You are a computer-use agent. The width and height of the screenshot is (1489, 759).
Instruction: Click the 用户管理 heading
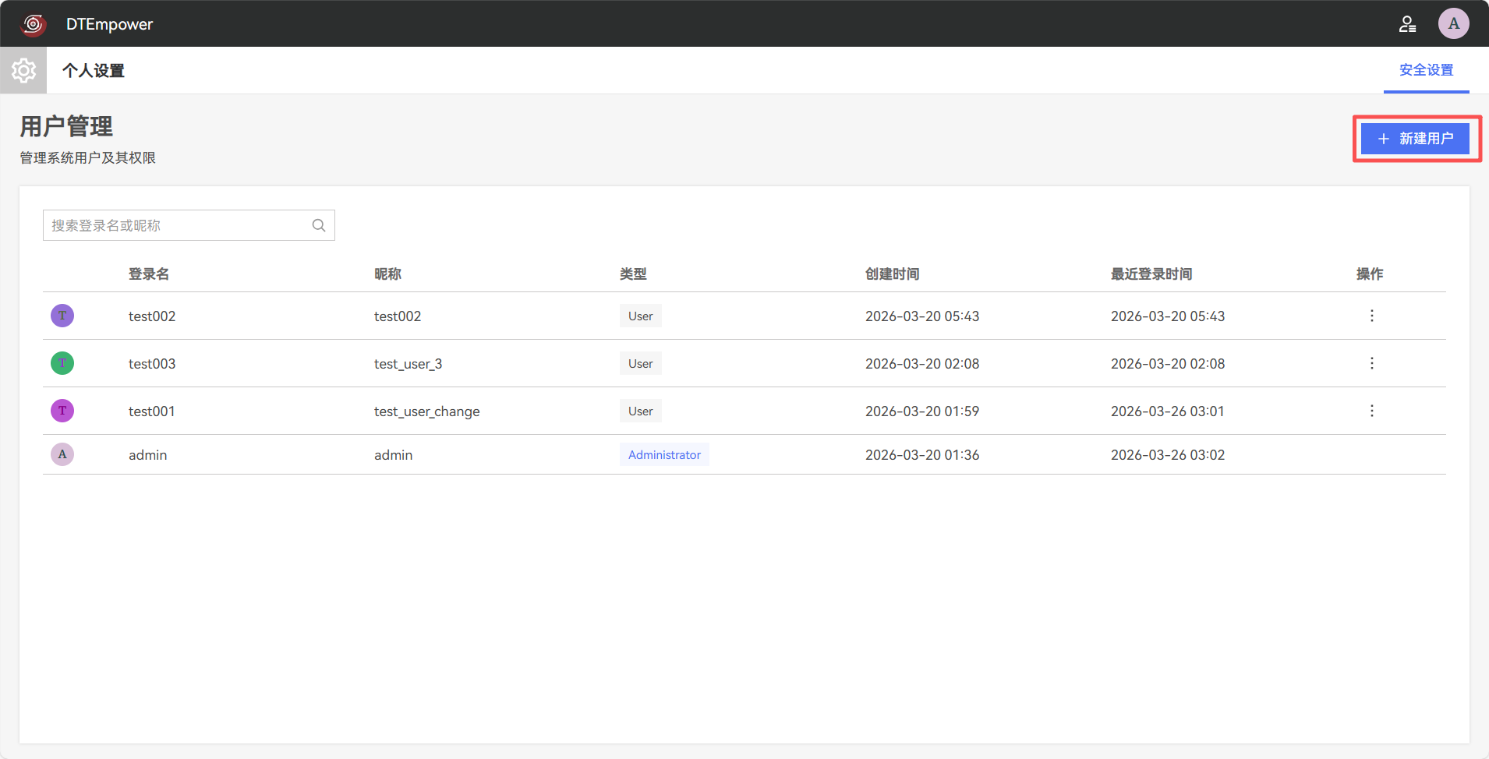click(x=66, y=126)
